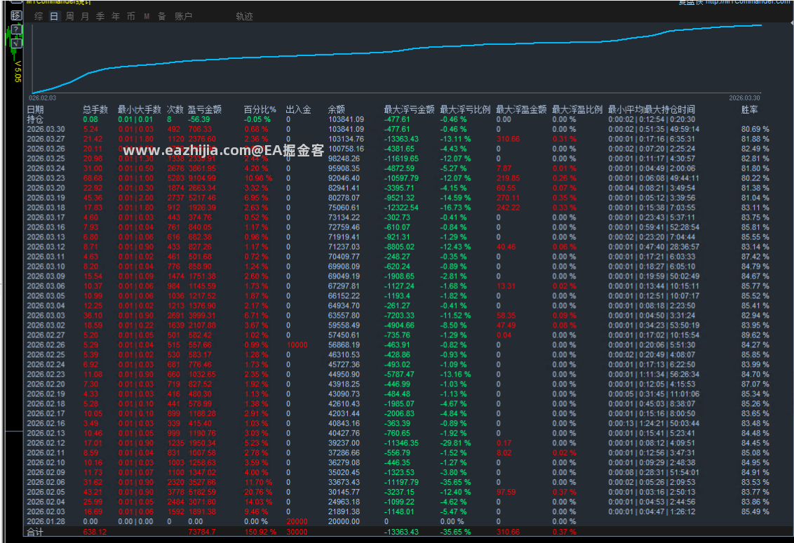Click the 最小|大手数 column header

[140, 109]
